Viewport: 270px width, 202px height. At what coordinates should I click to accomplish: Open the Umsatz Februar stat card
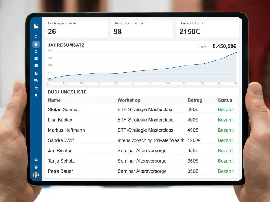point(208,29)
